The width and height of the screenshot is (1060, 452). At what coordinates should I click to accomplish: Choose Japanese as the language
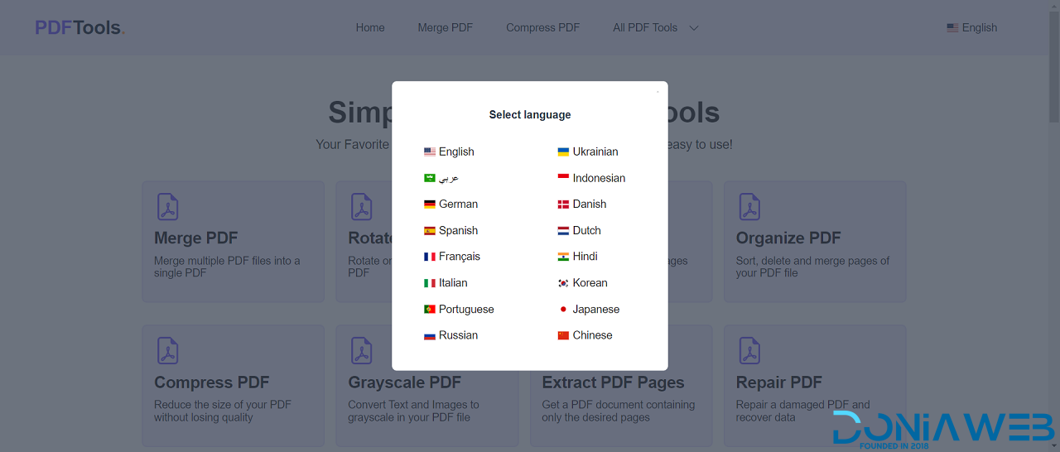pos(595,310)
